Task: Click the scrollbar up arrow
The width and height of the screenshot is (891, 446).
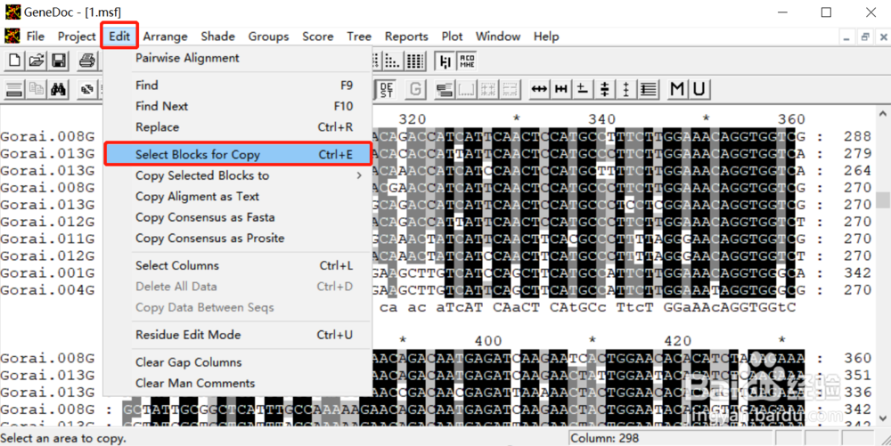Action: [x=882, y=111]
